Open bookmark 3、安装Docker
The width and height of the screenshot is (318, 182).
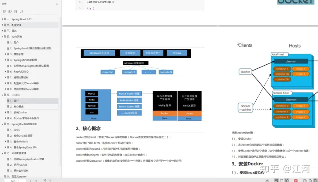19,112
